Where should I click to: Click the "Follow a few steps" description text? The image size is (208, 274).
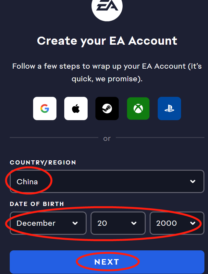(107, 73)
